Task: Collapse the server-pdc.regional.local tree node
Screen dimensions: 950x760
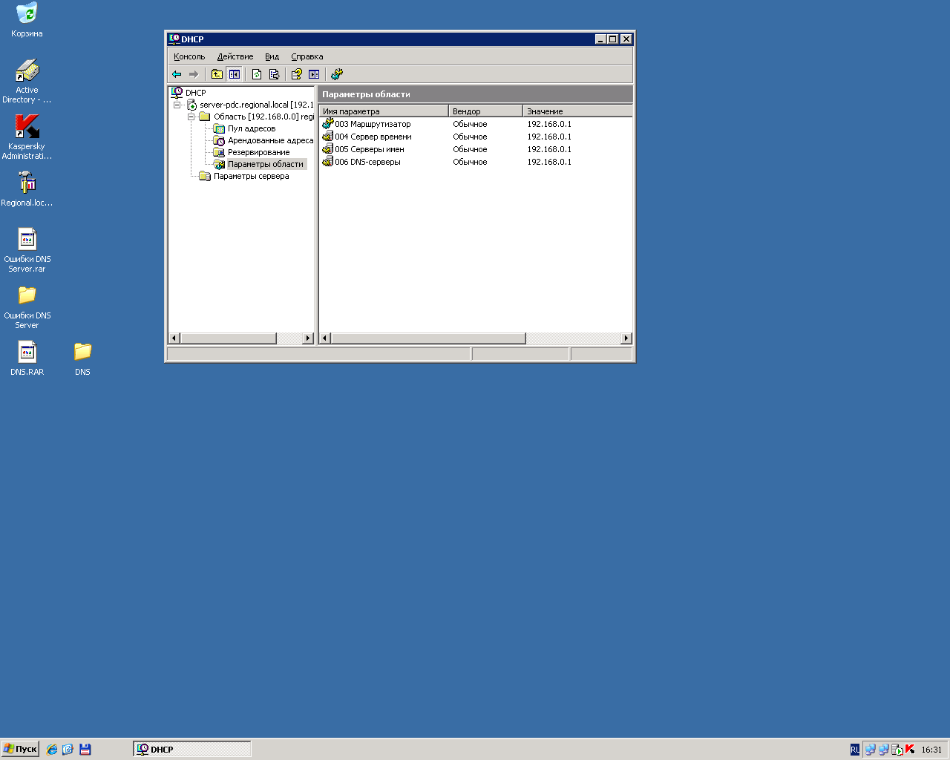Action: coord(177,105)
